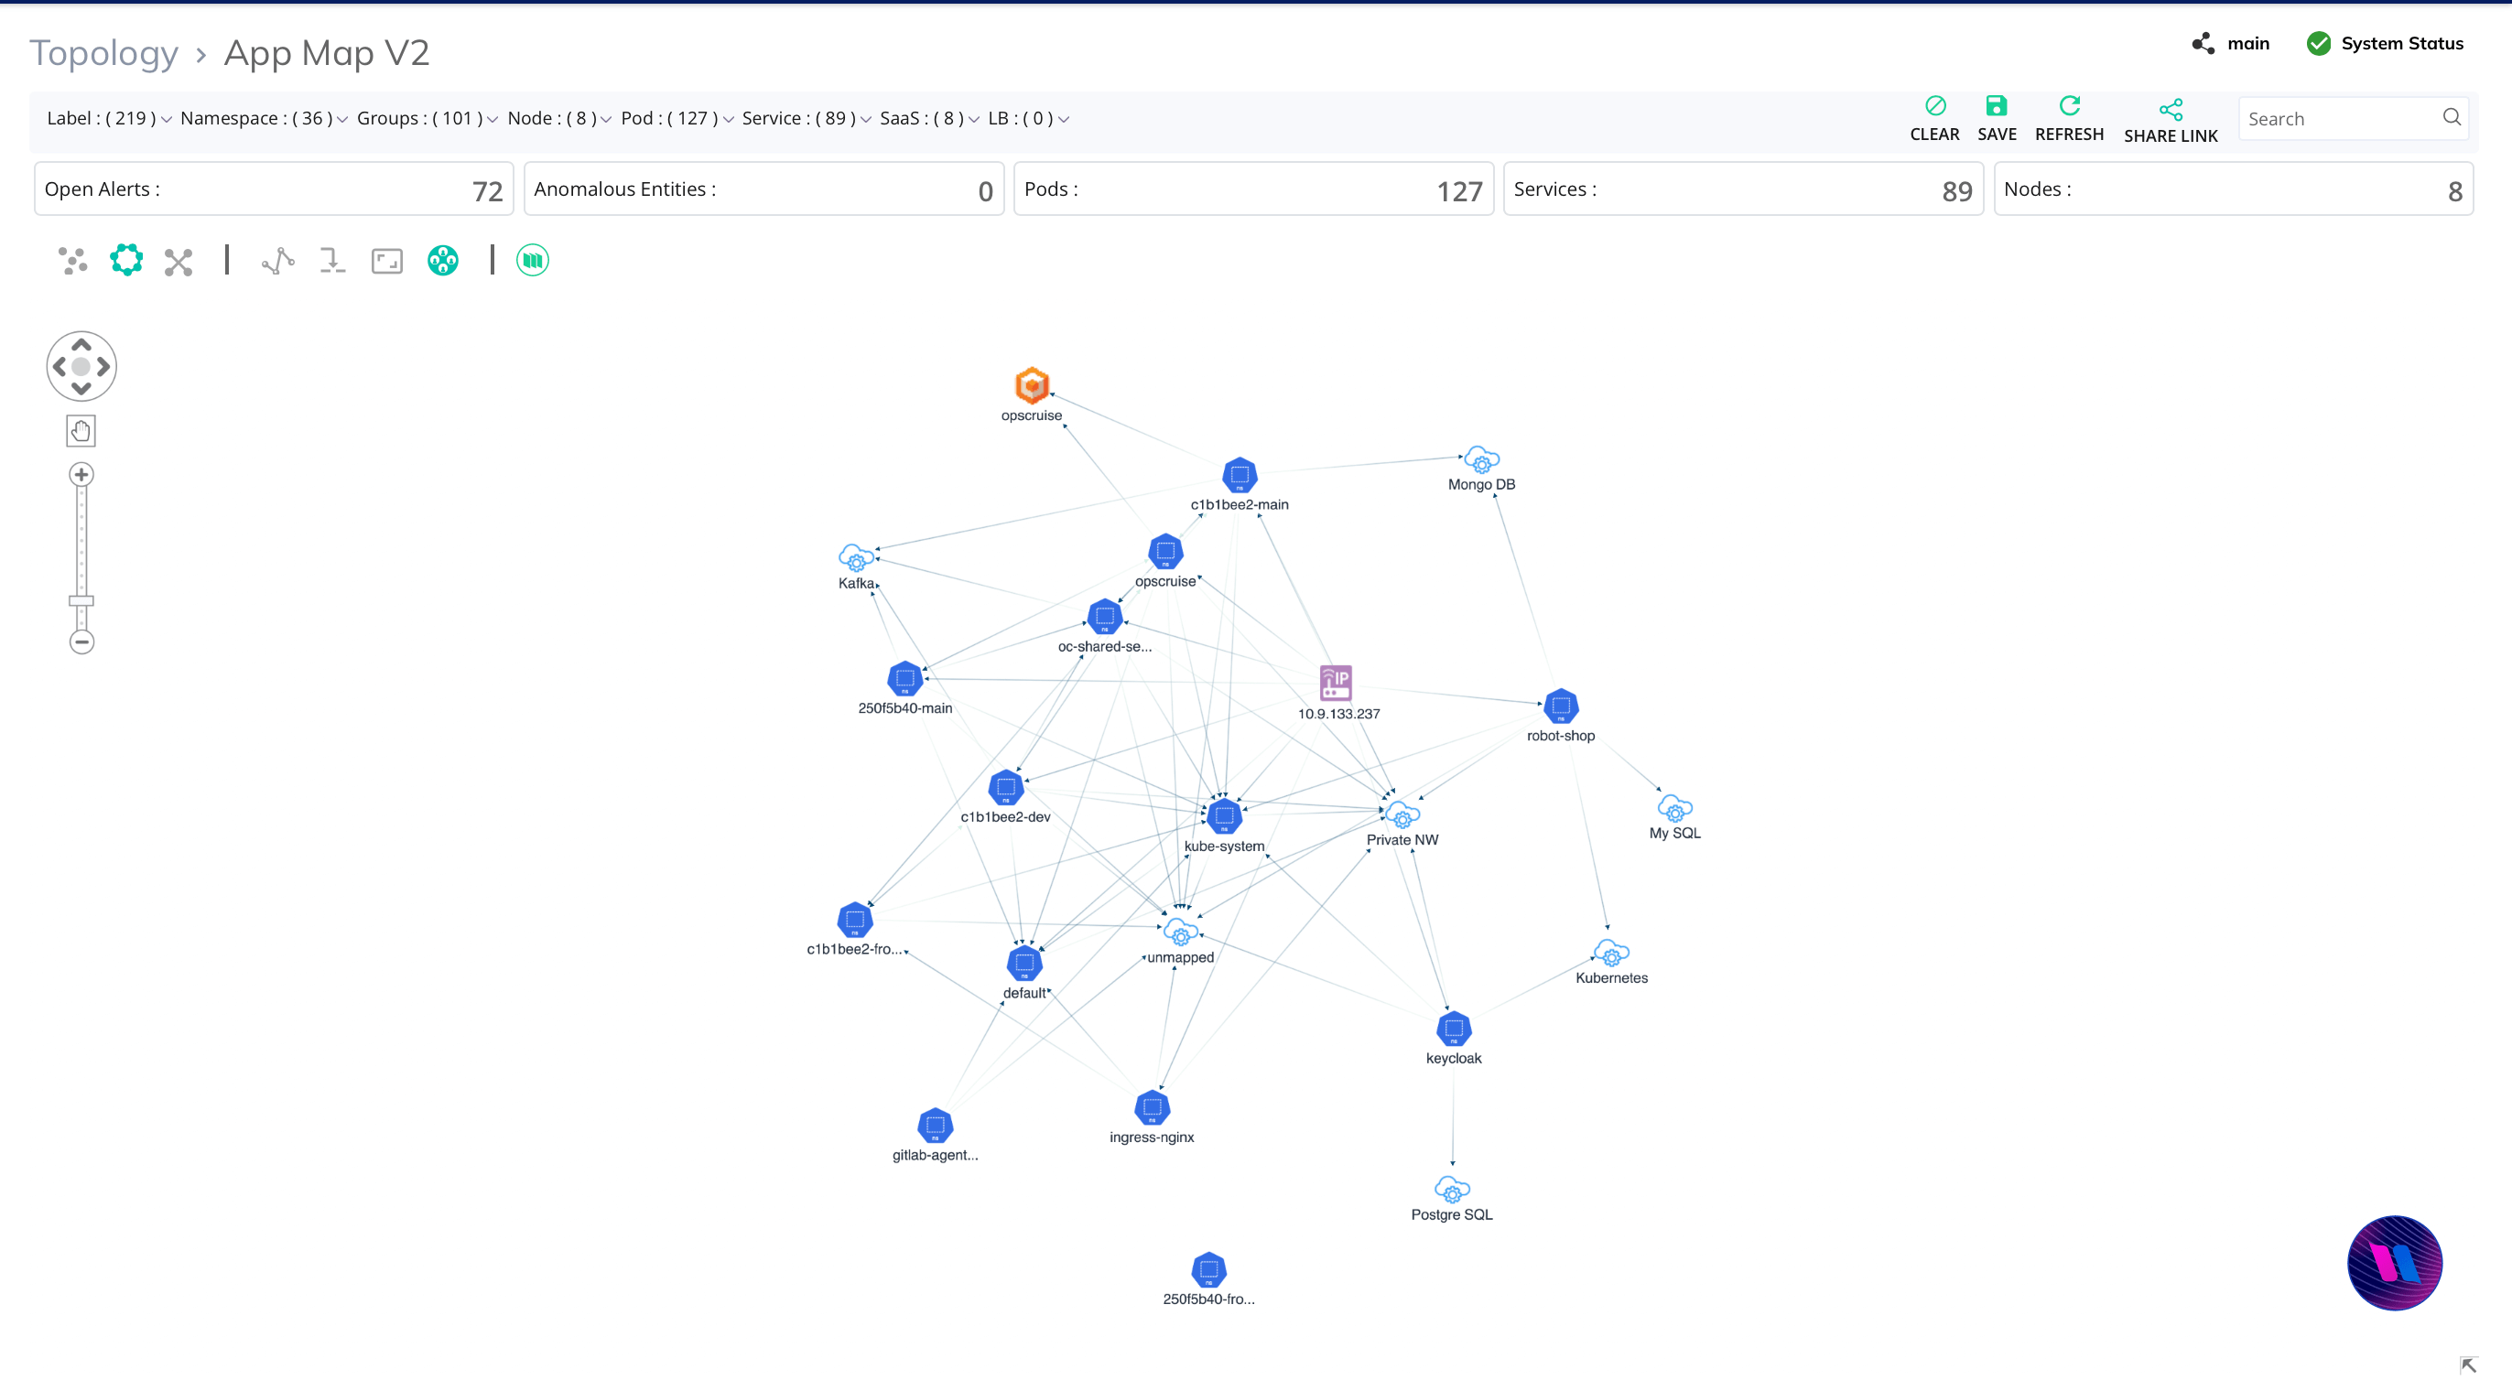Click the node grouping icon in toolbar

click(444, 258)
